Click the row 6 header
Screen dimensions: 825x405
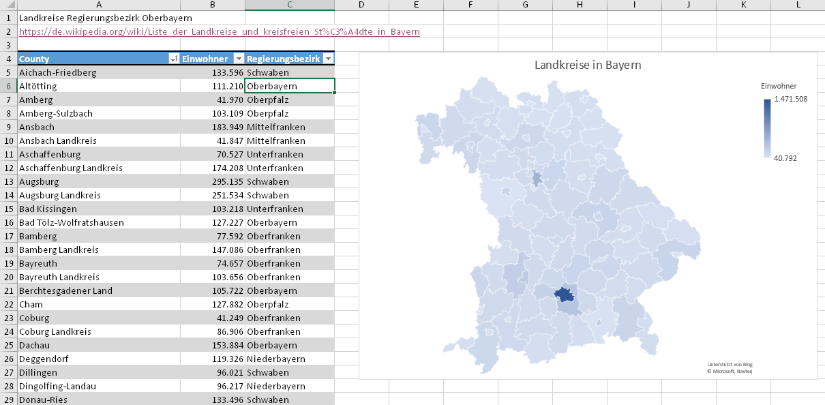tap(8, 86)
